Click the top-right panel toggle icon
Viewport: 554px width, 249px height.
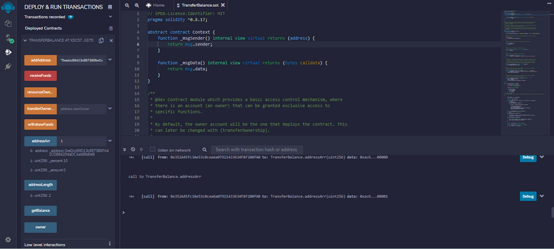click(x=549, y=3)
